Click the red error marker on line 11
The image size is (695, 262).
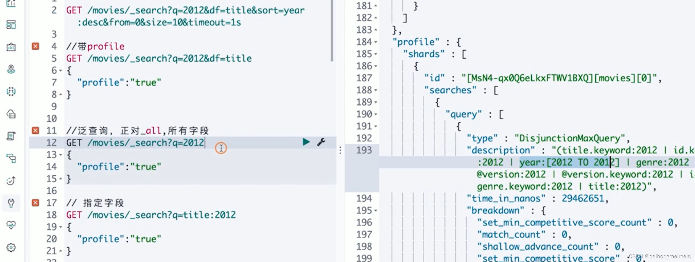(35, 131)
